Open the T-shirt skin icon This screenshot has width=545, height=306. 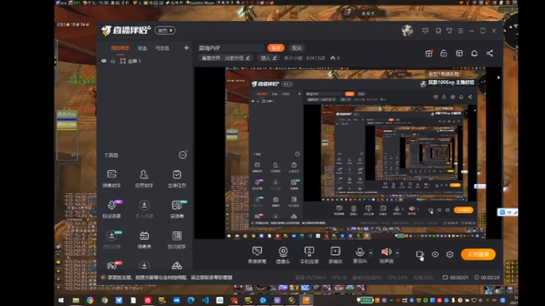tap(450, 31)
